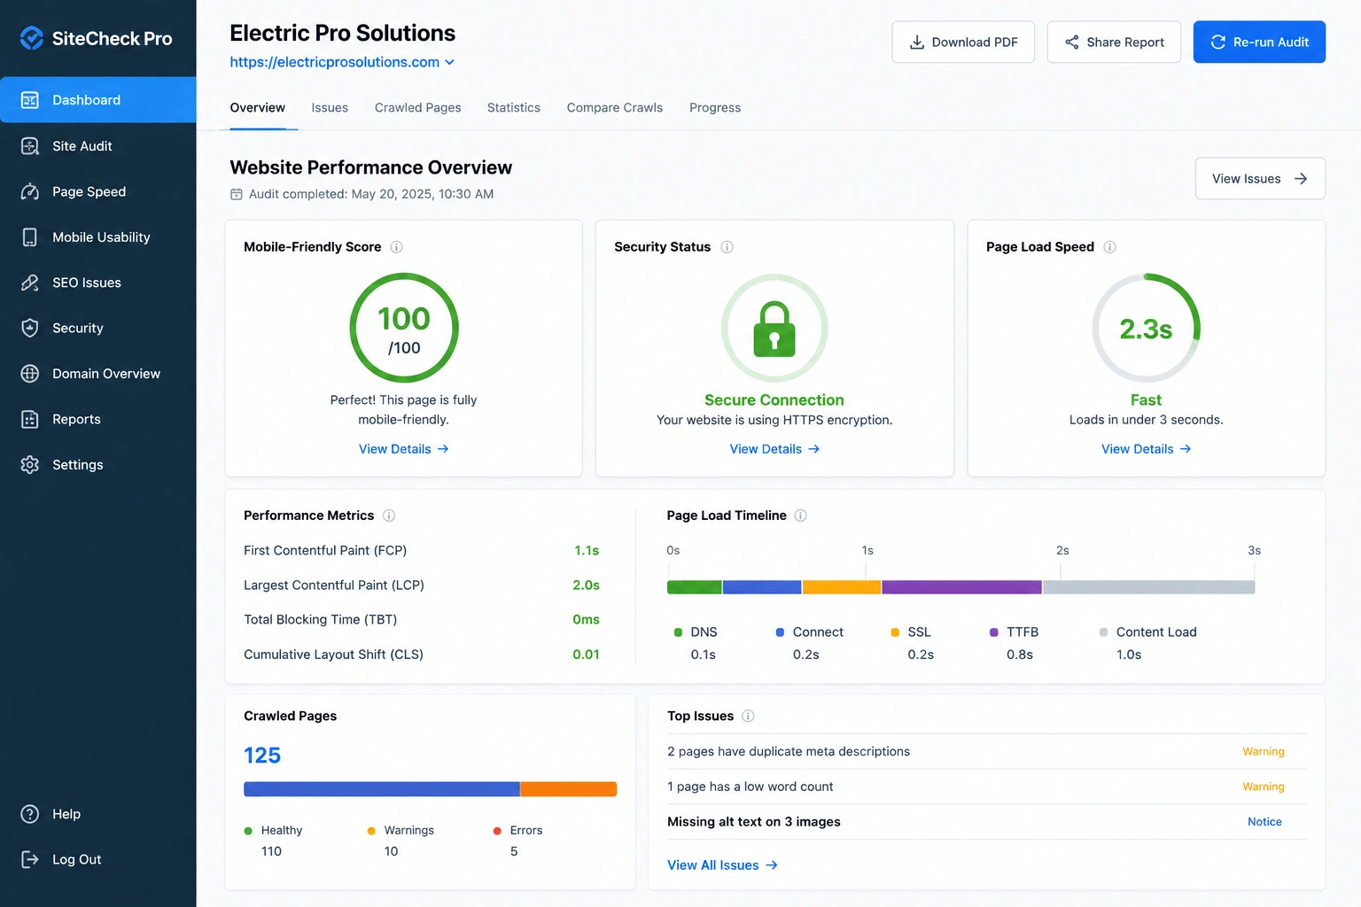Click the Healthy legend entry
The width and height of the screenshot is (1361, 907).
click(274, 841)
